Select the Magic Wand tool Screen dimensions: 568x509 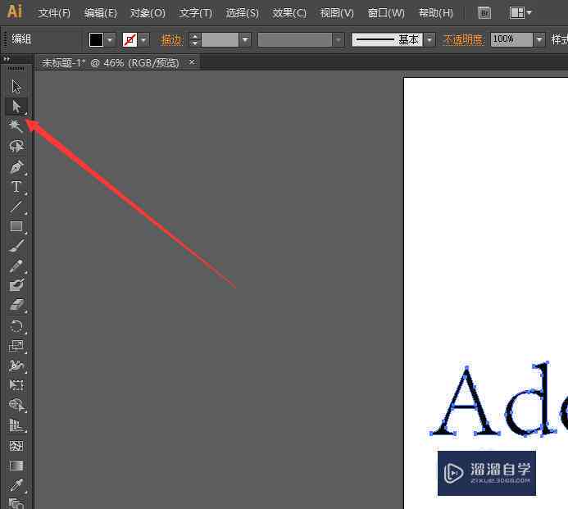16,126
